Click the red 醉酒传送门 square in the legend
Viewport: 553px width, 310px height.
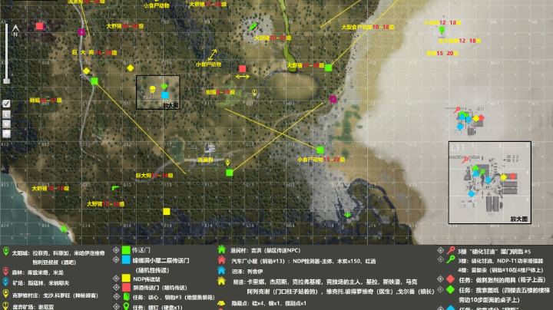(126, 287)
